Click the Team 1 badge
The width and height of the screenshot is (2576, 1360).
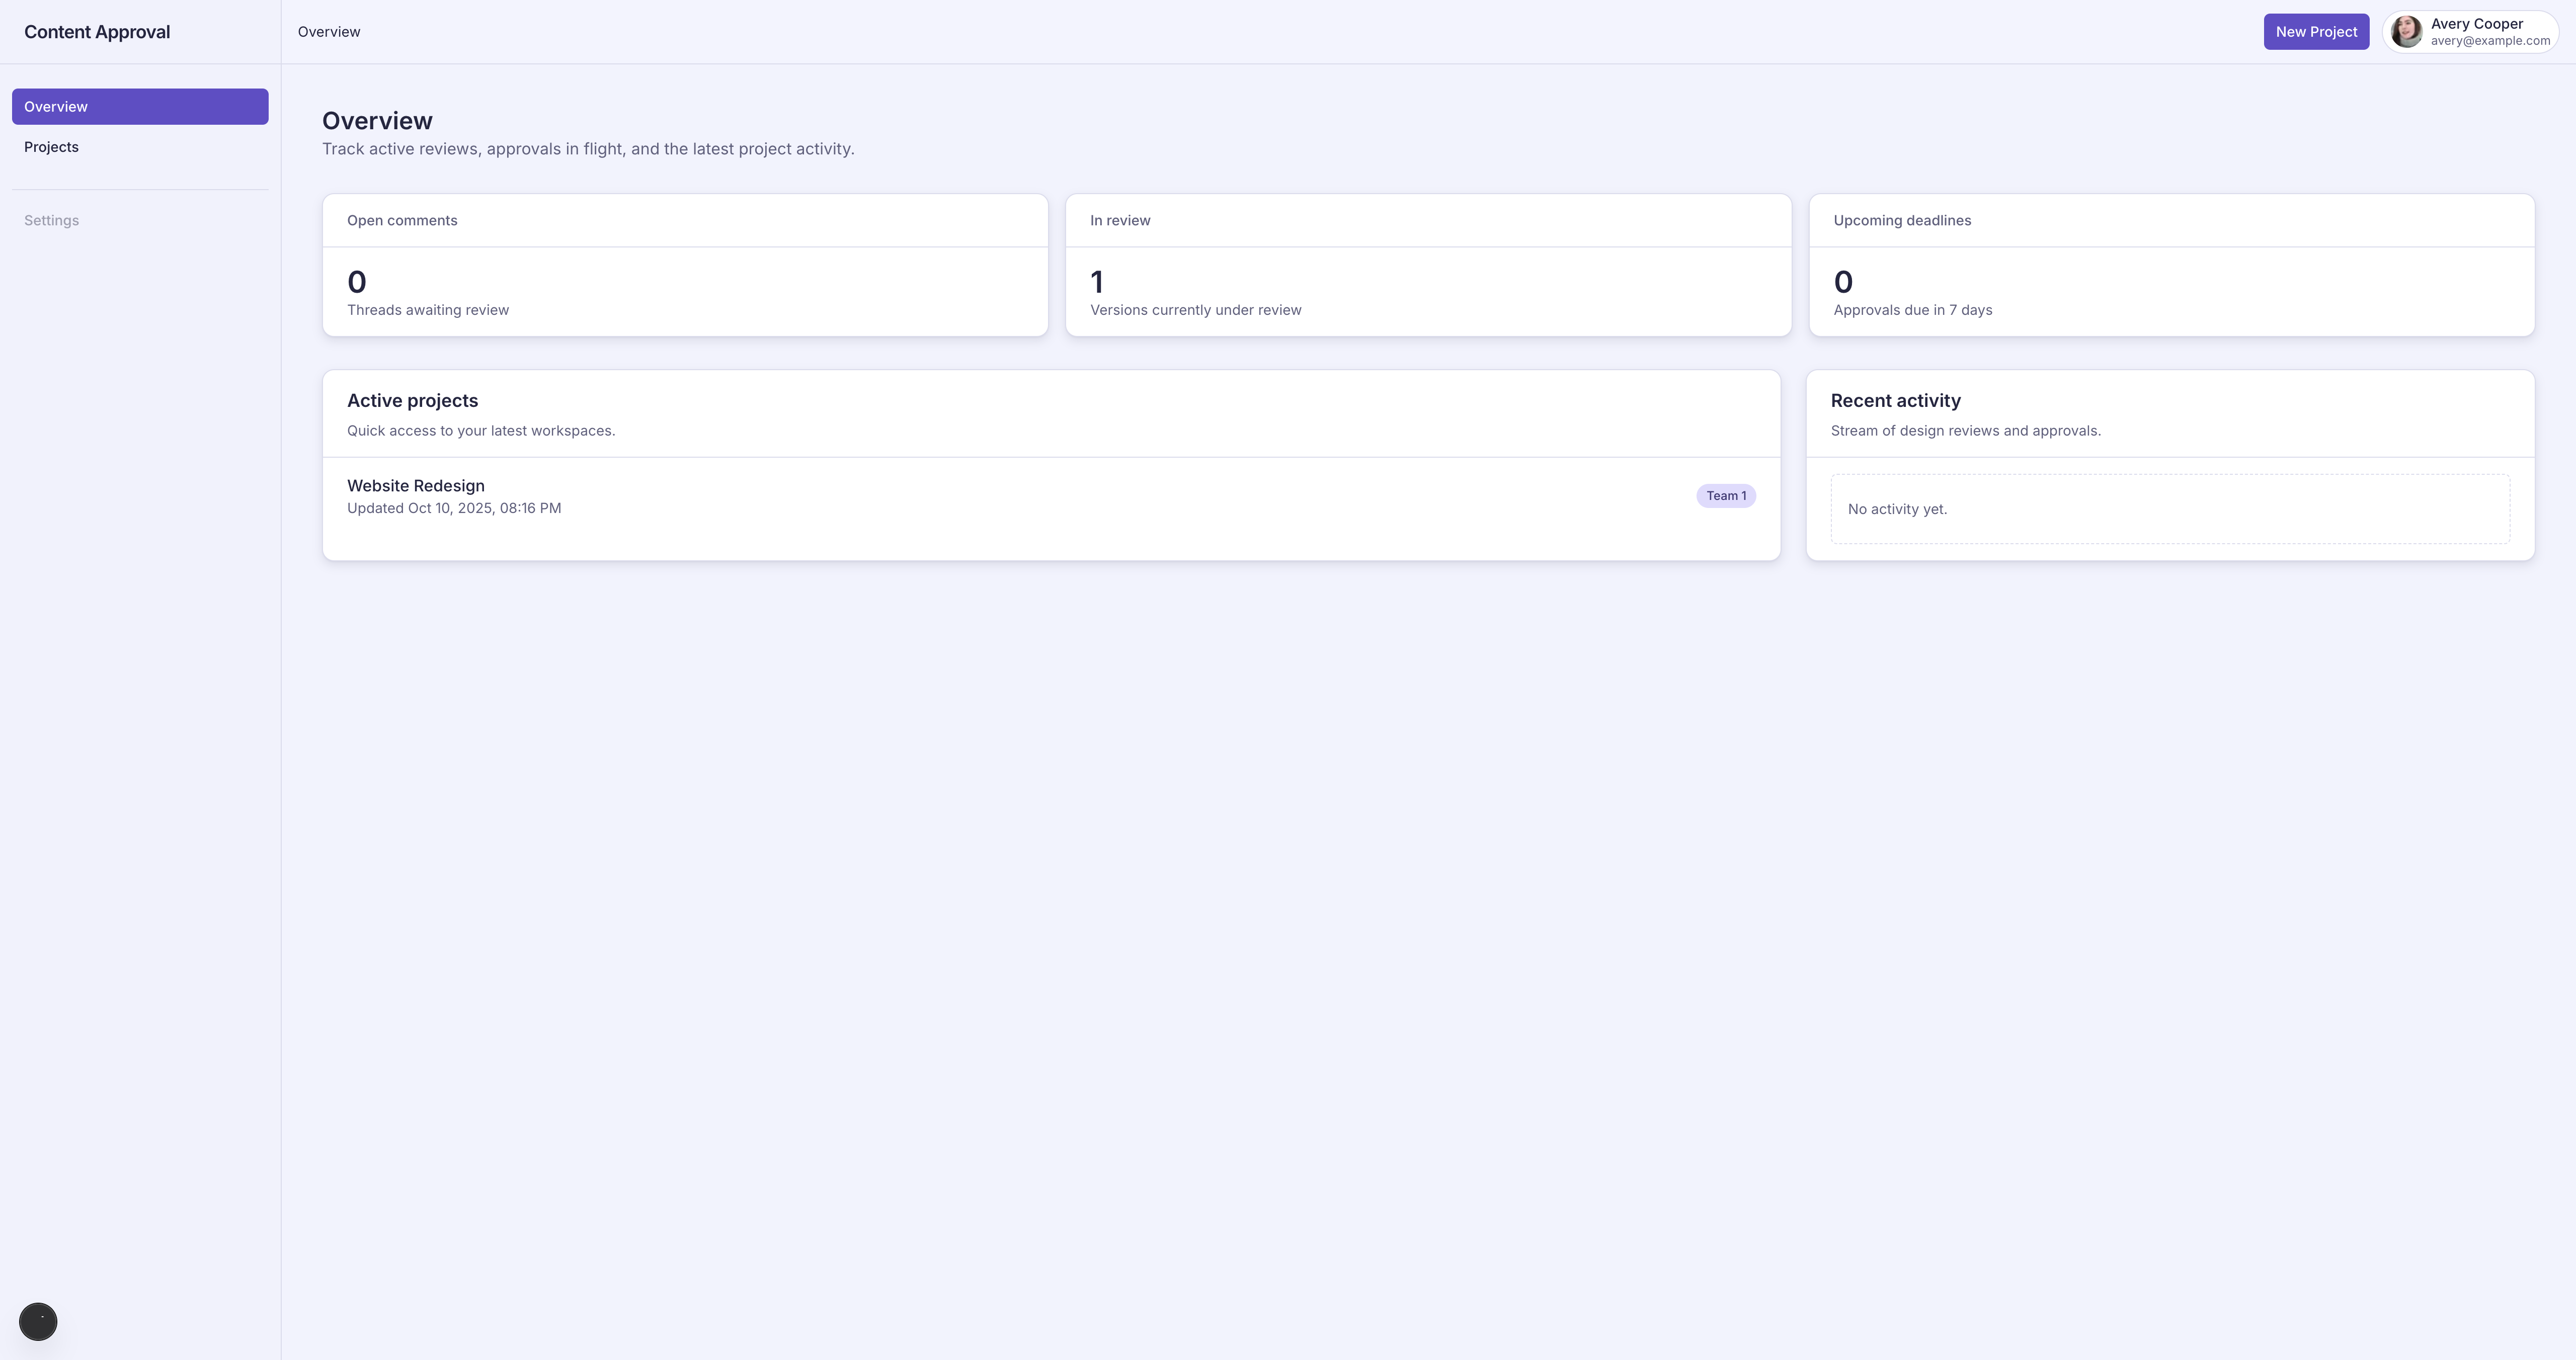coord(1725,496)
